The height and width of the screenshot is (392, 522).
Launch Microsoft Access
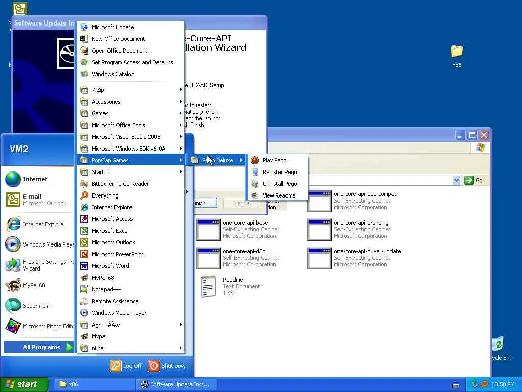(x=130, y=219)
